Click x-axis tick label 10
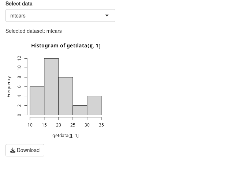Viewport: 246px width, 175px height. coord(30,125)
